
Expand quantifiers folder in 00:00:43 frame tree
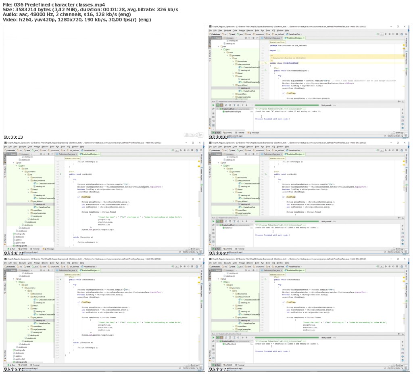point(29,210)
